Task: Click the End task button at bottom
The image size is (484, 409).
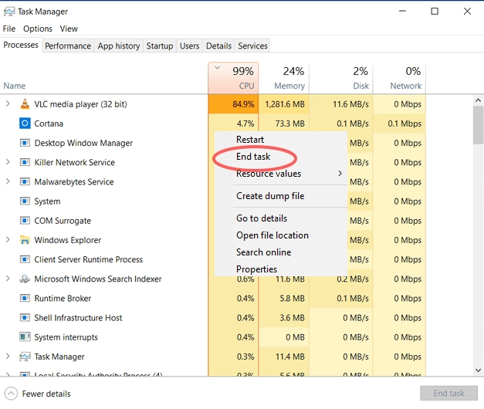Action: [448, 393]
